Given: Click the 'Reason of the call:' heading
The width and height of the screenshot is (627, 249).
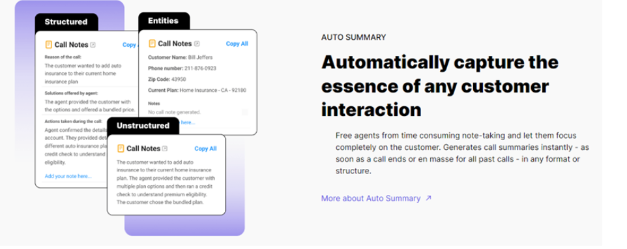Looking at the screenshot, I should tap(63, 57).
